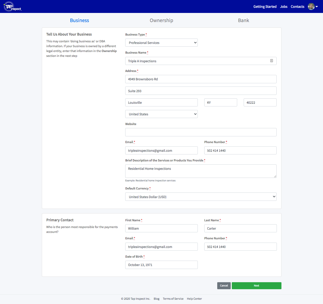Screen dimensions: 323x304
Task: Click the First Name field with William
Action: click(x=161, y=228)
